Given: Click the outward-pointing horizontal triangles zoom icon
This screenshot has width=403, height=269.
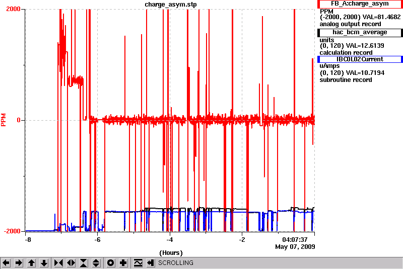Looking at the screenshot, I should 71,263.
